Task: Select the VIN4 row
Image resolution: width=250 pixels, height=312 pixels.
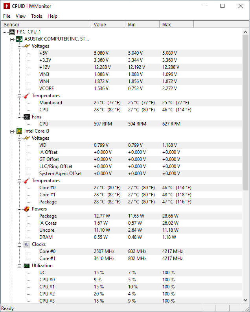Action: click(x=140, y=81)
